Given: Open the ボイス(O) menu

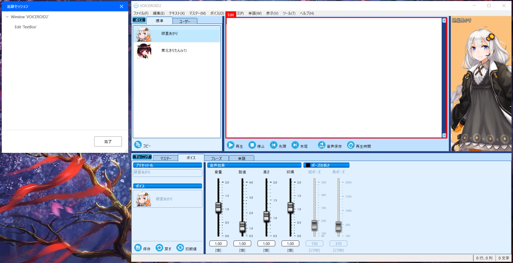Looking at the screenshot, I should (x=217, y=13).
